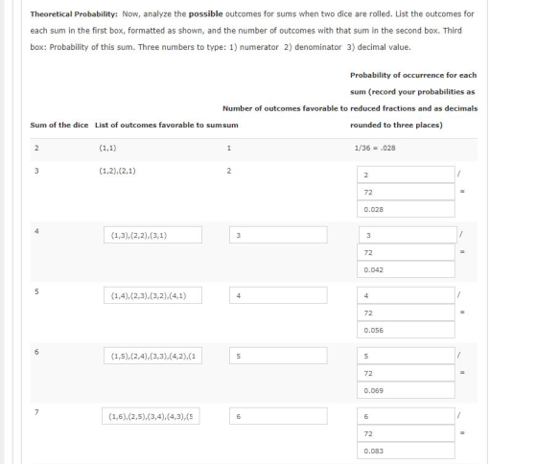The width and height of the screenshot is (537, 464).
Task: Click the decimal field showing 0.056
Action: click(x=406, y=330)
